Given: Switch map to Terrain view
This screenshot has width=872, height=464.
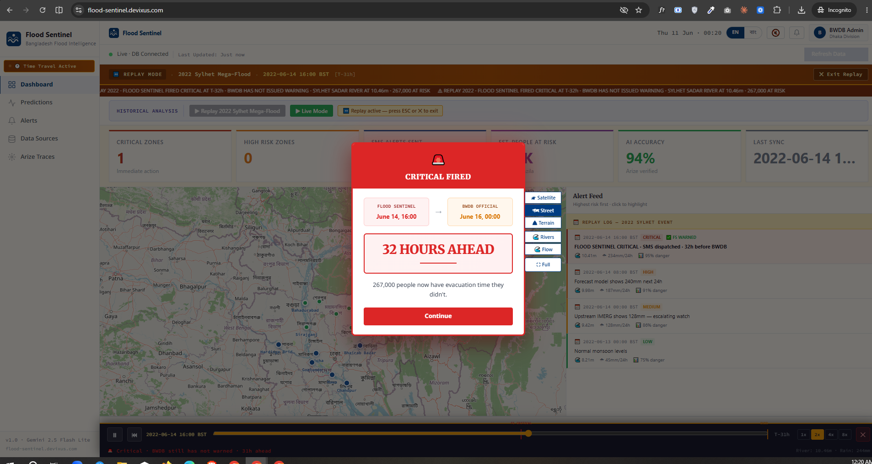Looking at the screenshot, I should 543,223.
